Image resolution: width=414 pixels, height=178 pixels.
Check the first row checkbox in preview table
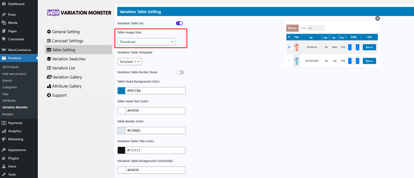click(x=289, y=47)
